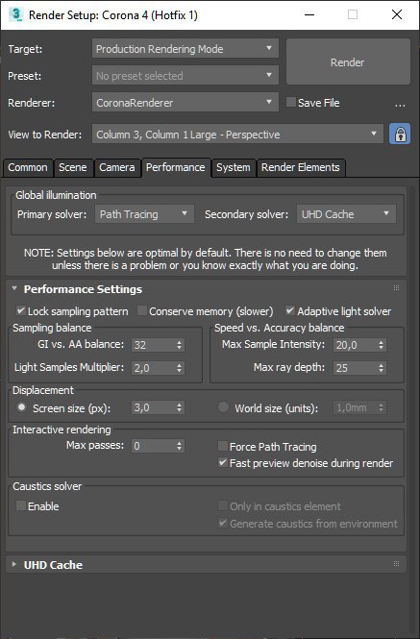Click Light Samples Multiplier spinner arrows
Screen dimensions: 420x639
(179, 368)
